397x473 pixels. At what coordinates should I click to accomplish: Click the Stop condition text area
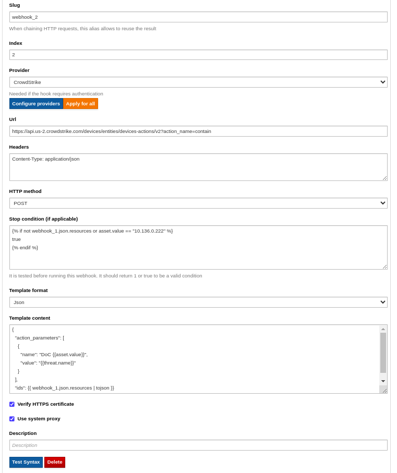click(198, 247)
